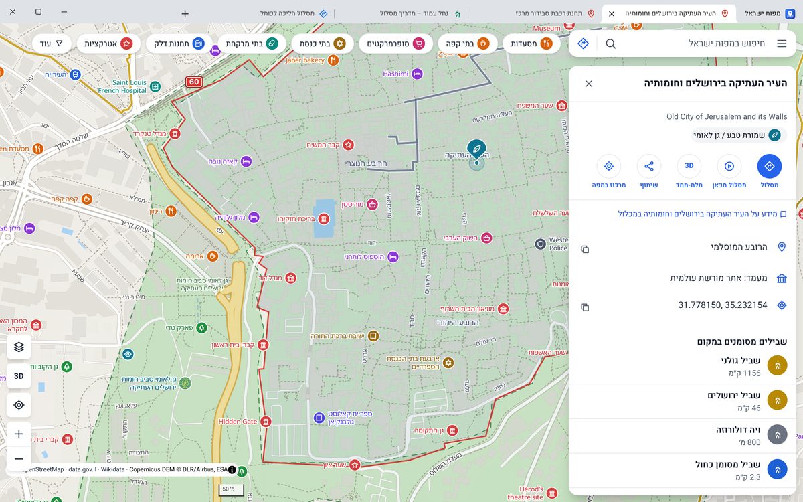The image size is (803, 502).
Task: Filter map by בתי מרקחת pharmacies
Action: (252, 44)
